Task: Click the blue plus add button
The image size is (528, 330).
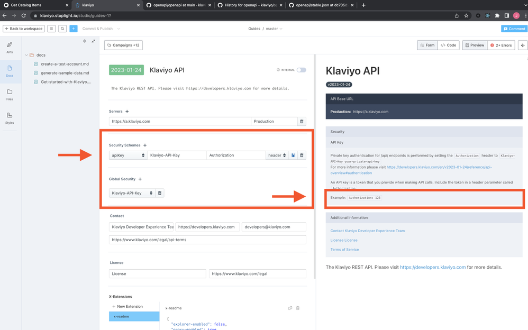Action: pyautogui.click(x=74, y=29)
